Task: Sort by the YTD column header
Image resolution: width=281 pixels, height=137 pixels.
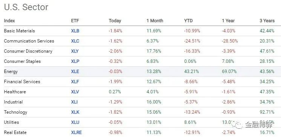Action: 188,21
